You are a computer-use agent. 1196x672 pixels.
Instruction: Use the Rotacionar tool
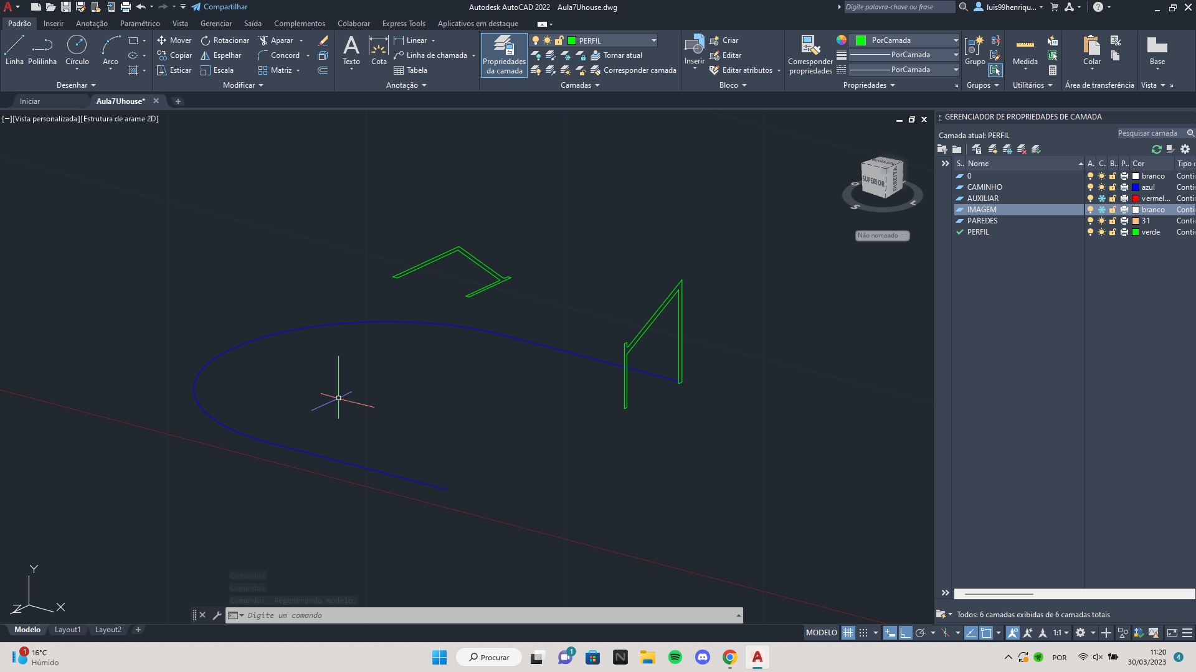coord(225,40)
